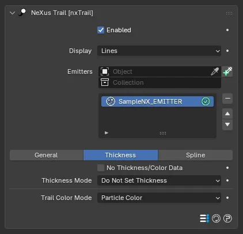Open the Trail Color Mode dropdown
This screenshot has height=234, width=243.
click(x=159, y=198)
